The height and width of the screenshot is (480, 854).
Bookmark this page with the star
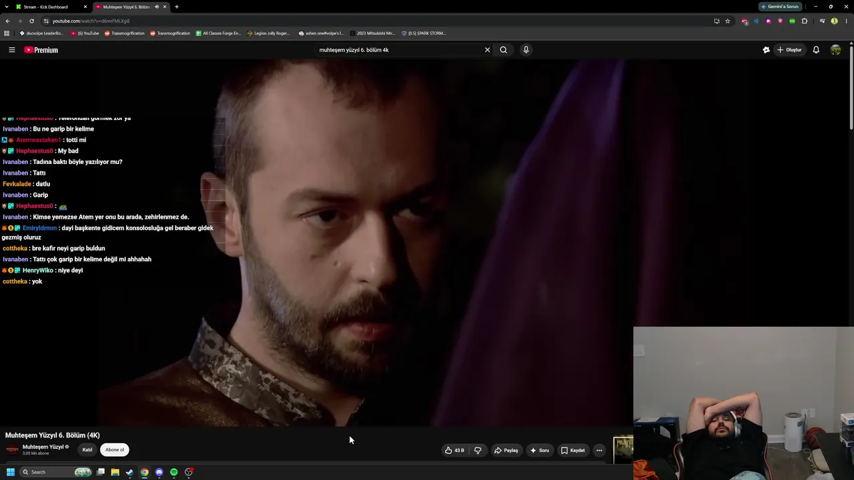pos(727,21)
